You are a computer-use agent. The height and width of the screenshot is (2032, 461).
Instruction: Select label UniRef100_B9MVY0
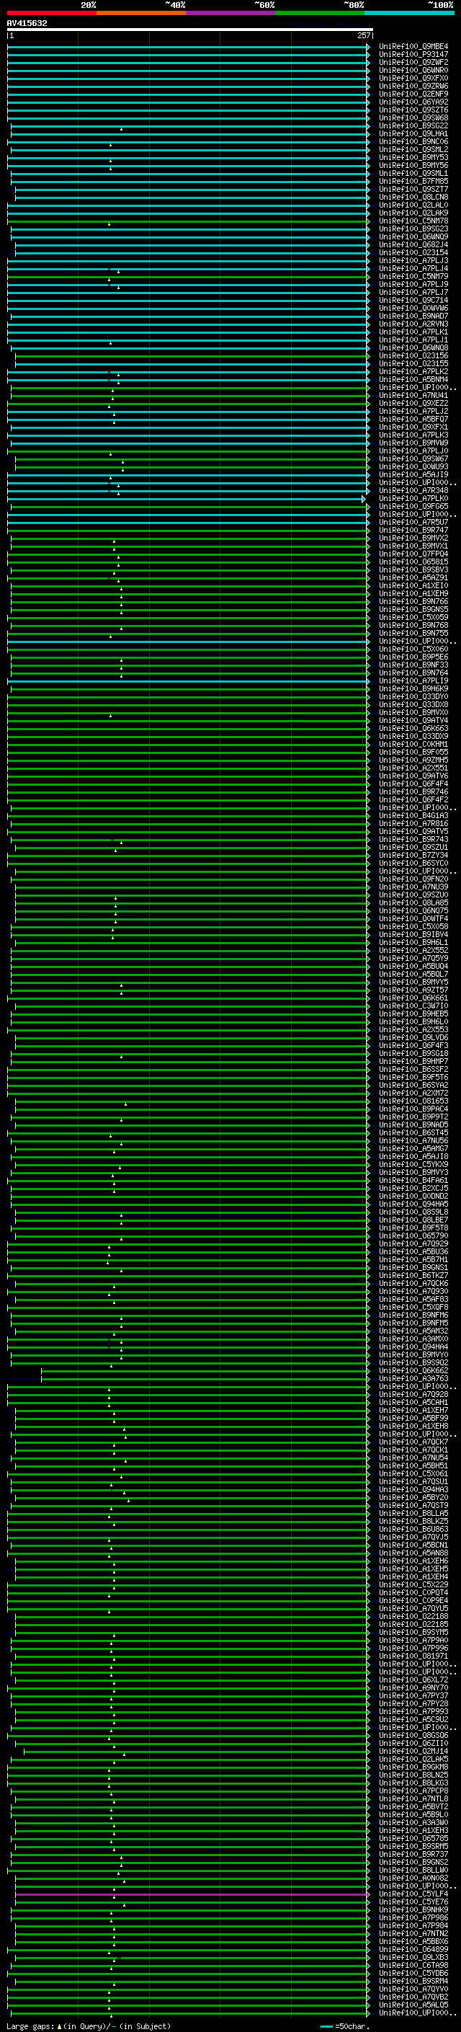coord(413,1354)
